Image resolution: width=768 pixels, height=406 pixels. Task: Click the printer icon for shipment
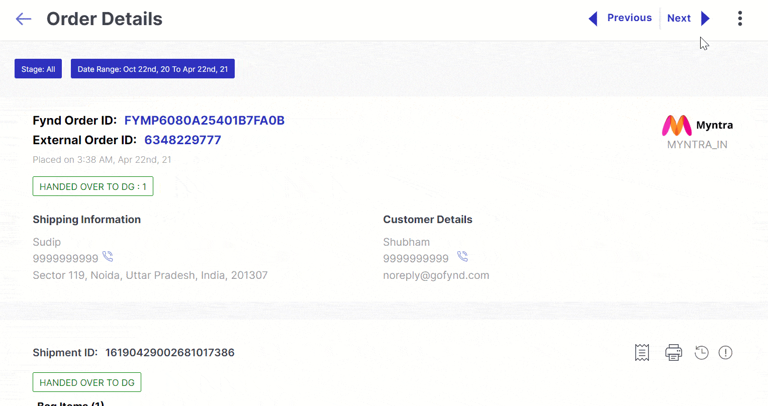coord(674,353)
